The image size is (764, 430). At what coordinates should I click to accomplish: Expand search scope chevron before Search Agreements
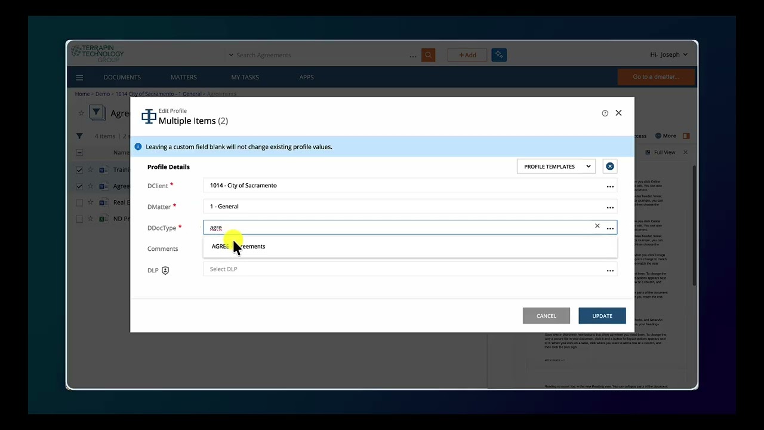231,56
